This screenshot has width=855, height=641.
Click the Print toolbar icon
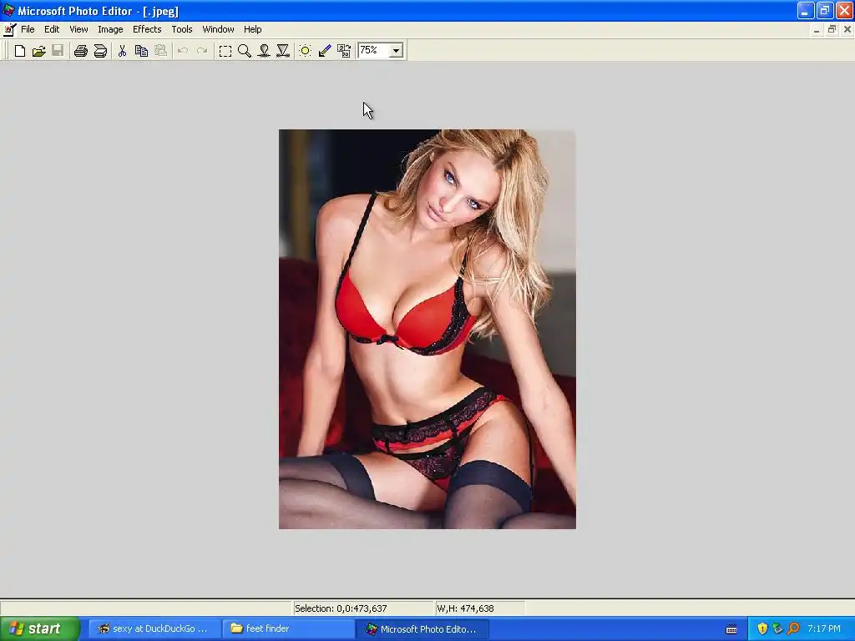point(81,51)
